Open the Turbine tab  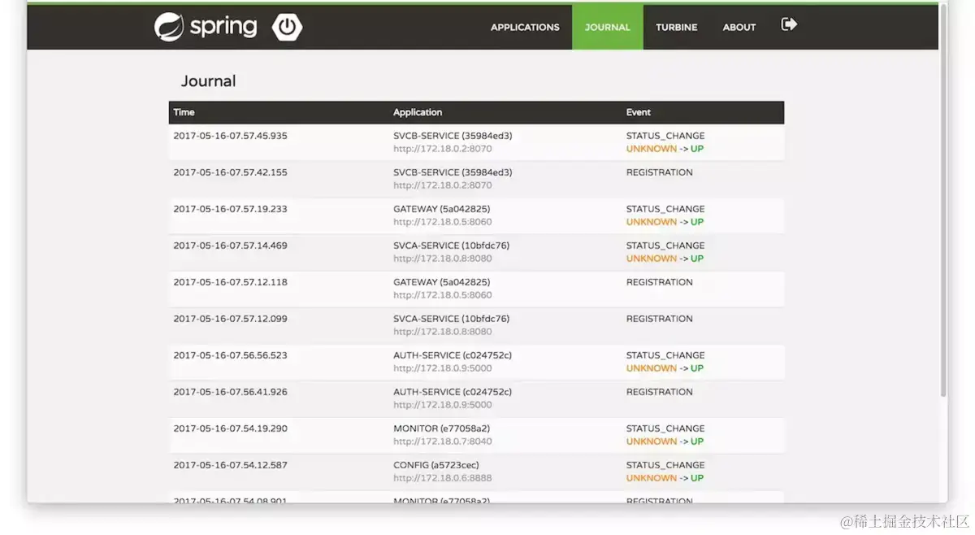pos(676,27)
